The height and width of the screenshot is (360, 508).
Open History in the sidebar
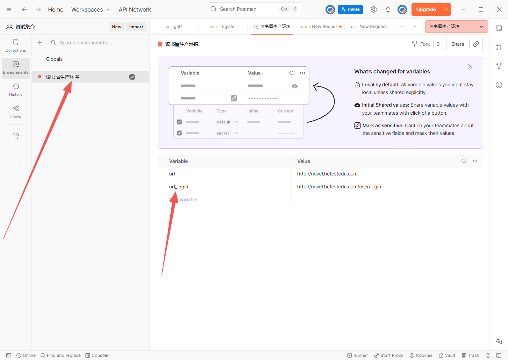point(16,90)
